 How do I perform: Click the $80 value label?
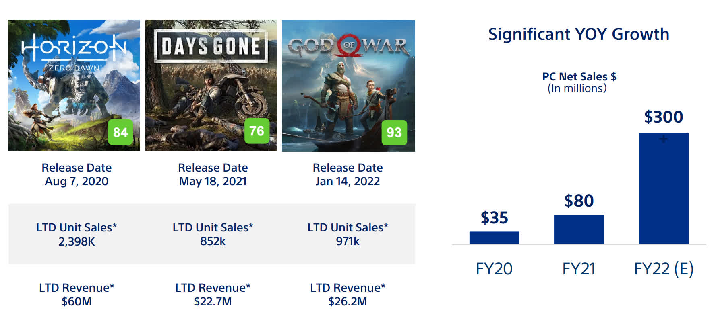coord(579,201)
